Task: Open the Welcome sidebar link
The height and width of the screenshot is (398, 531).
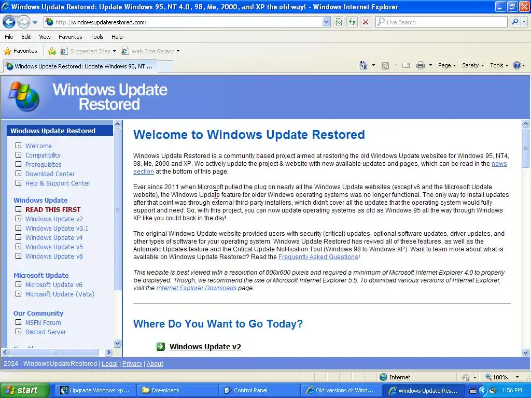Action: [x=38, y=146]
